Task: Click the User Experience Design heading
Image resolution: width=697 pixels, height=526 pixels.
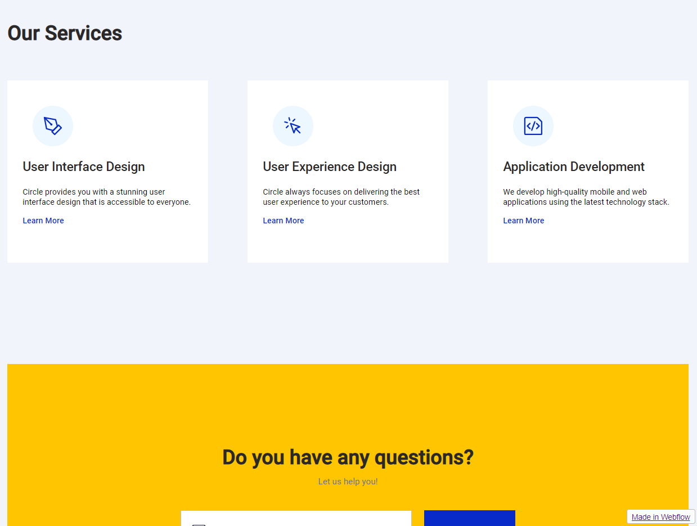Action: (330, 167)
